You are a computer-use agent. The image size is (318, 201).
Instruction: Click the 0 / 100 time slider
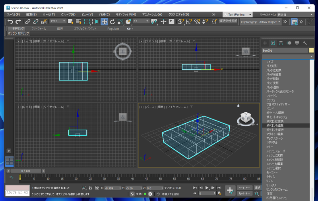click(x=25, y=171)
